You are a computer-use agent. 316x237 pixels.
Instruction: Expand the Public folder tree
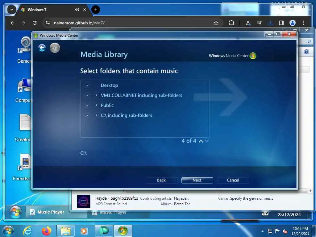click(x=96, y=106)
